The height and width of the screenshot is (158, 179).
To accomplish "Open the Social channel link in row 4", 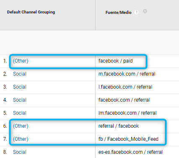I will tap(20, 100).
